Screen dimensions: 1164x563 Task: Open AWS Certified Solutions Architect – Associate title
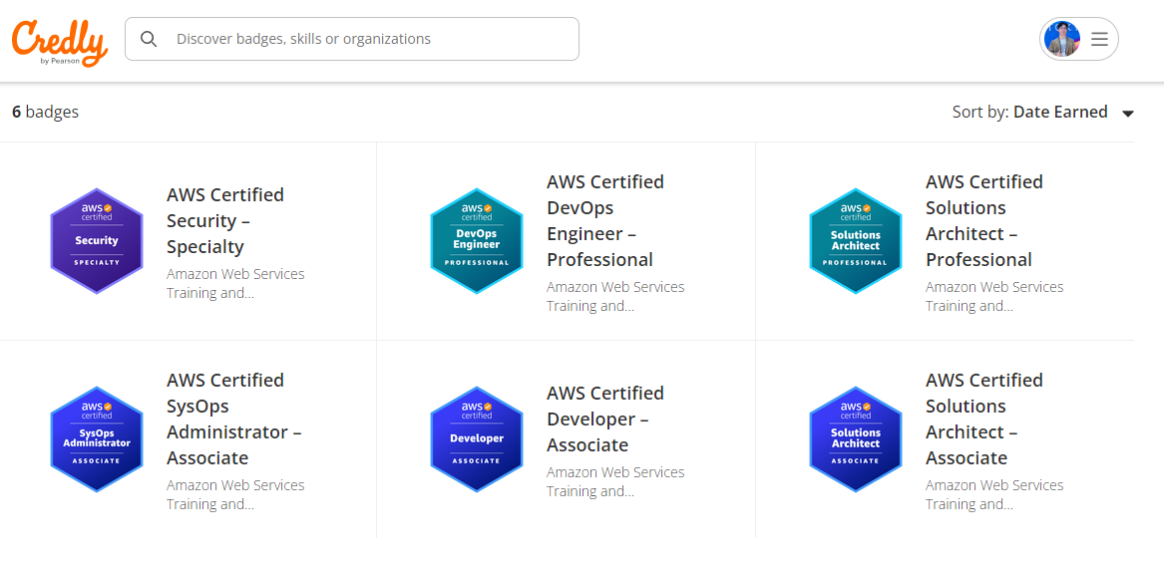983,420
